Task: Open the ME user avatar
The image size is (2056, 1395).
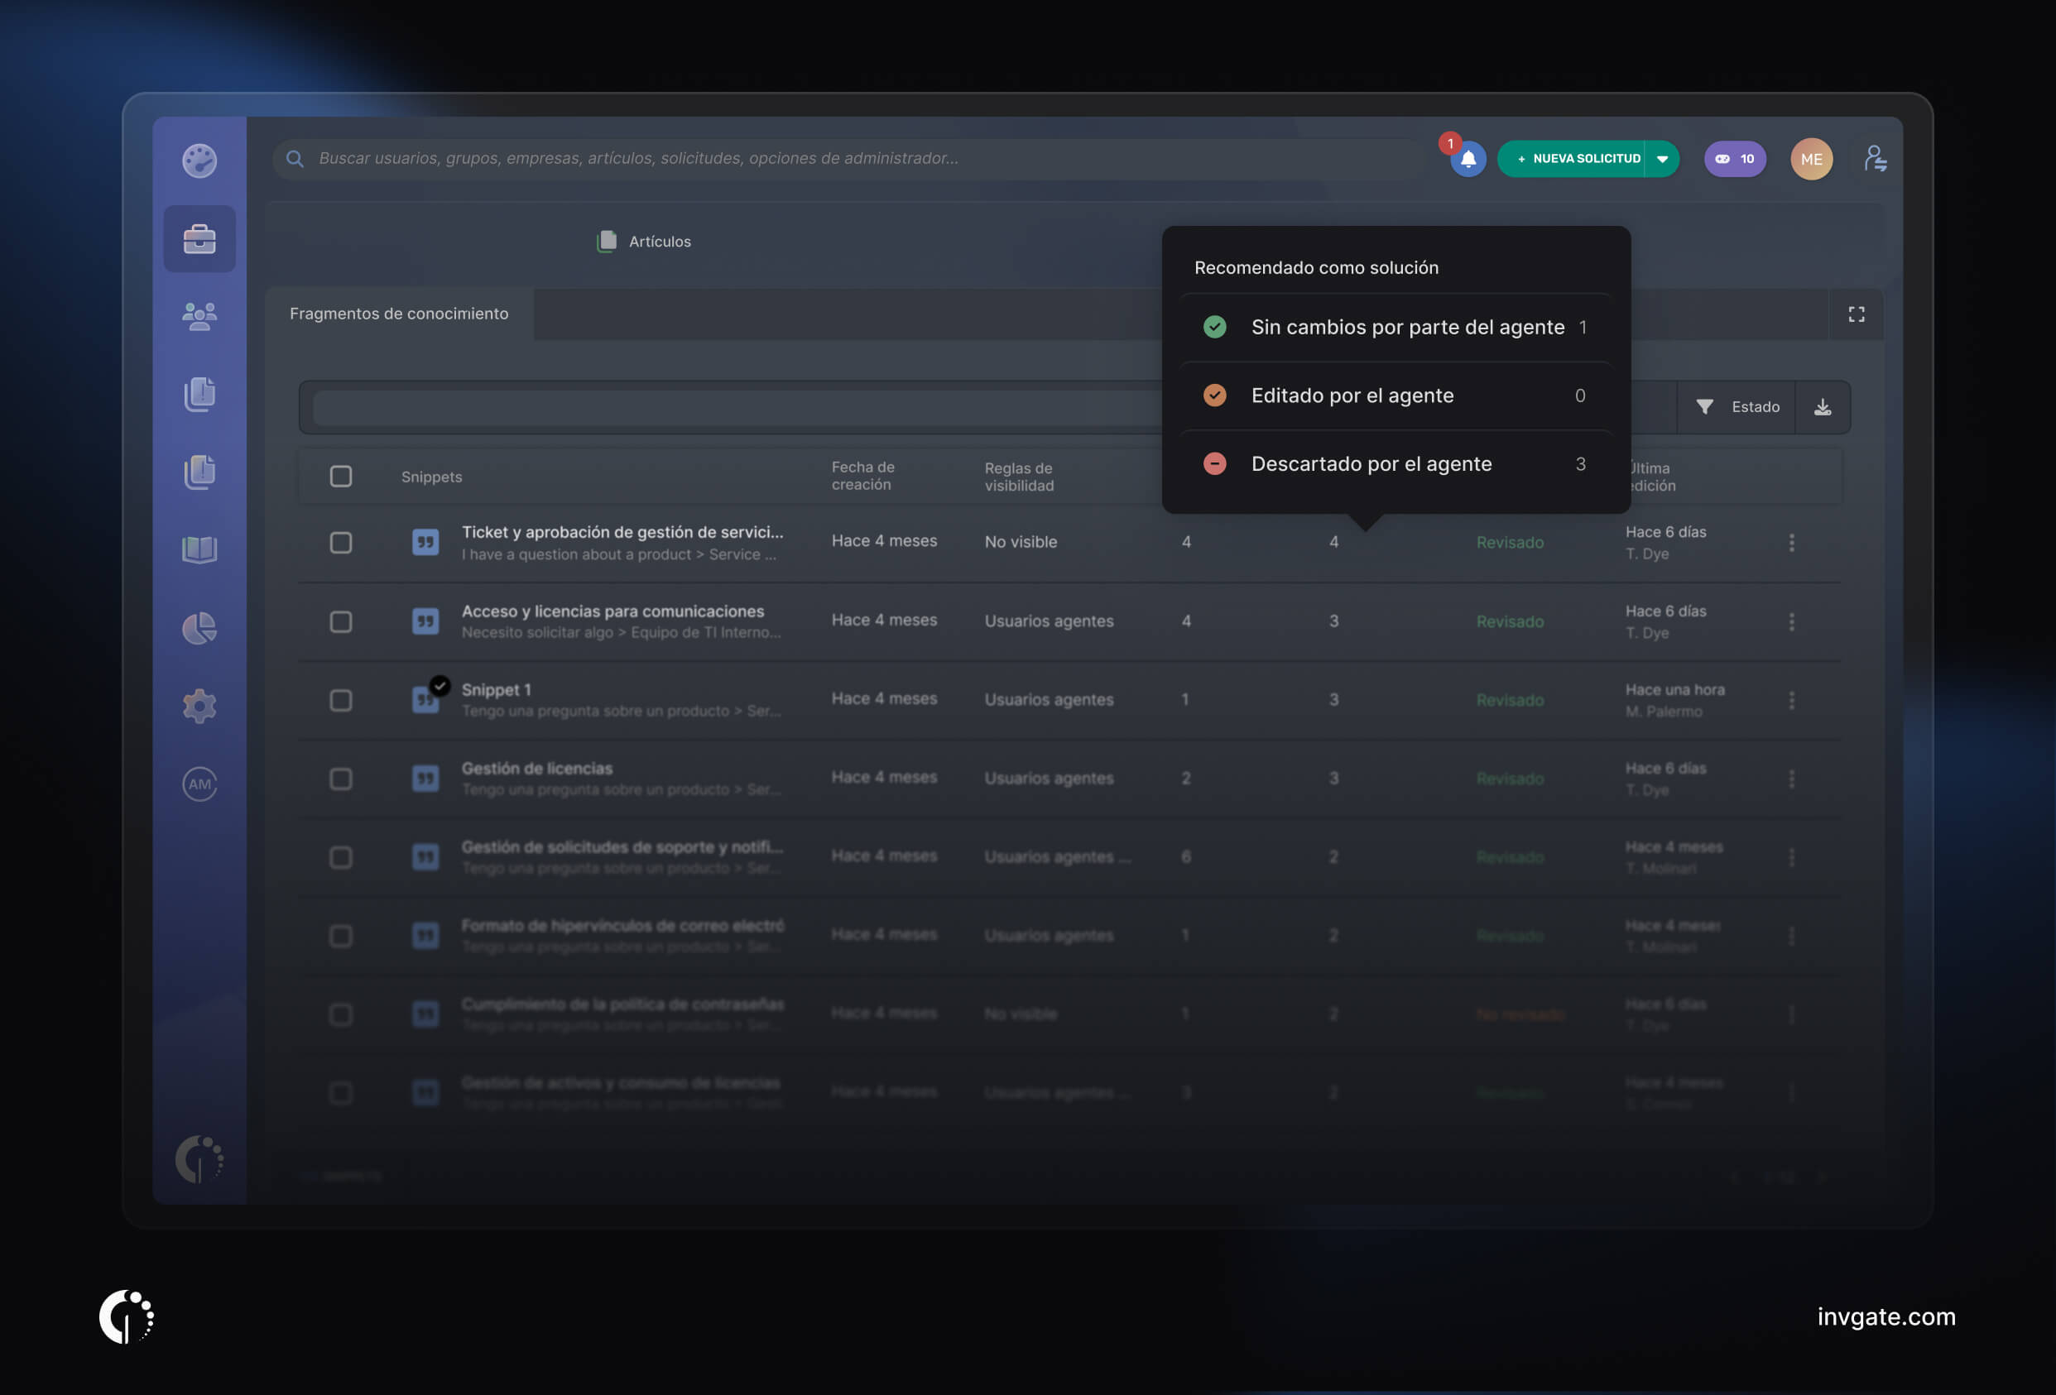Action: (1811, 159)
